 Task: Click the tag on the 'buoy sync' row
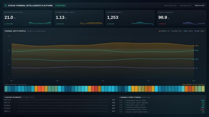[203, 112]
